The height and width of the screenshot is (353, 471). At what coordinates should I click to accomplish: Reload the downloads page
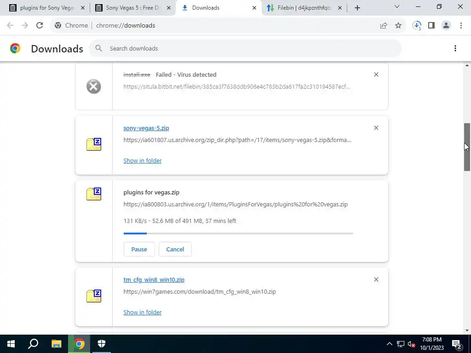[x=40, y=26]
